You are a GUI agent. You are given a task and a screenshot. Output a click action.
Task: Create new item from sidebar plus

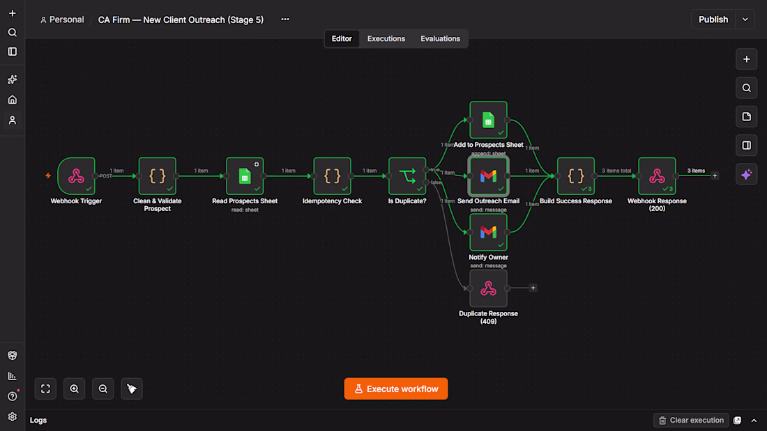(x=13, y=13)
